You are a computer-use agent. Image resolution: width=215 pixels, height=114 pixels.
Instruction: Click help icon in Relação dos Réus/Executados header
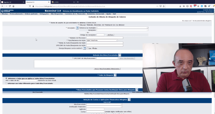tap(120, 55)
